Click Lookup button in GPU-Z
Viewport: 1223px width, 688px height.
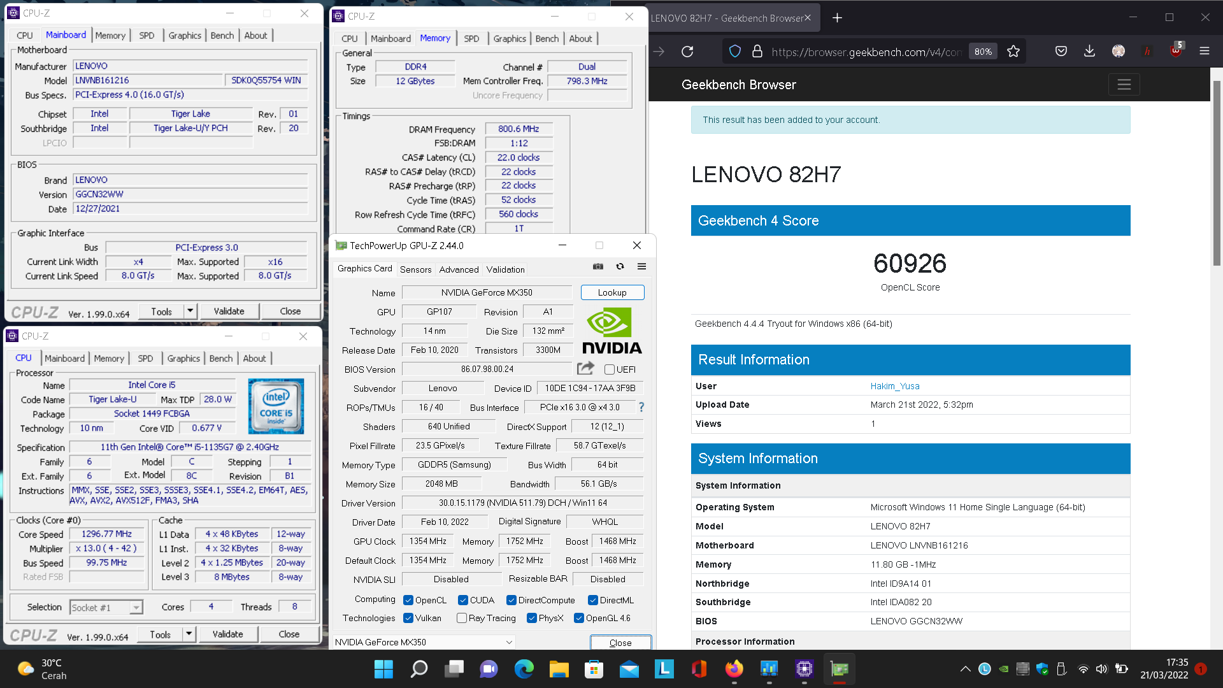point(612,292)
